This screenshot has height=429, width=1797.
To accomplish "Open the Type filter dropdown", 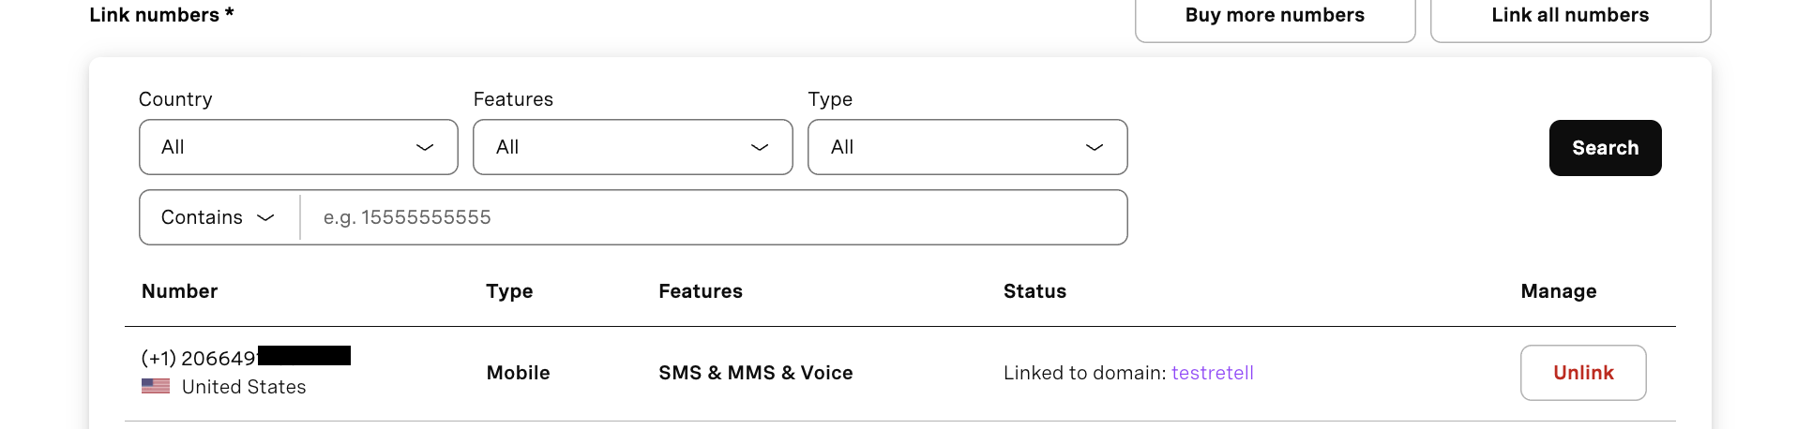I will (x=968, y=147).
